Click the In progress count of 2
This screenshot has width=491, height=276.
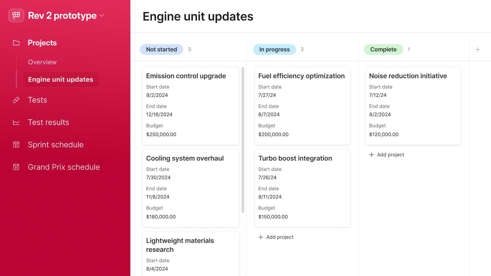coord(302,49)
